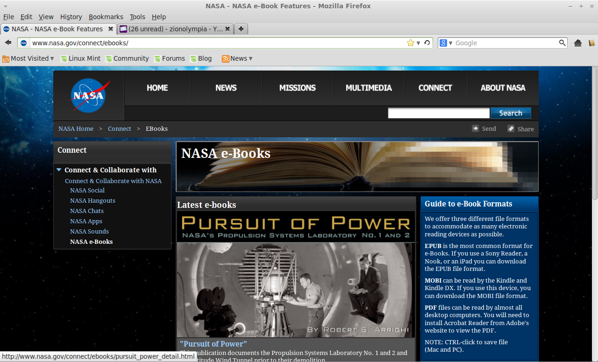Screen dimensions: 598x362
Task: Click the Pursuit of Power cover image
Action: (296, 275)
